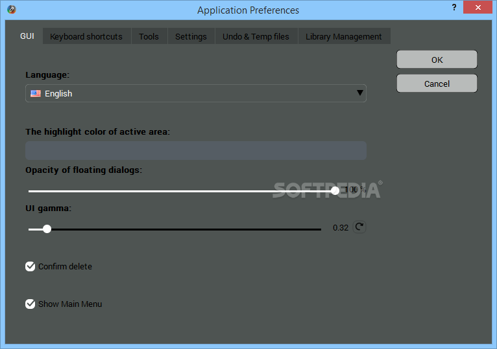Image resolution: width=497 pixels, height=349 pixels.
Task: Open the Settings tab
Action: (x=191, y=36)
